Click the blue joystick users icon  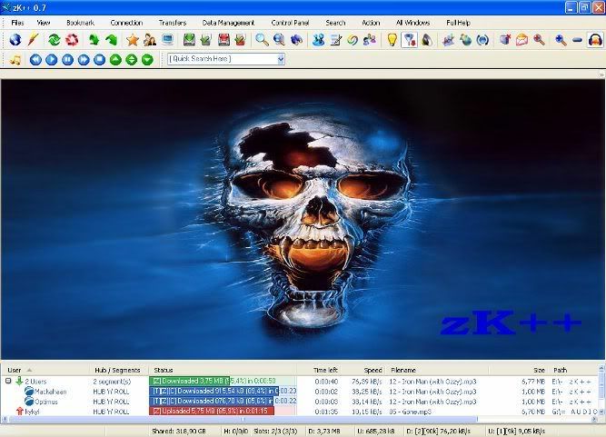pos(319,40)
